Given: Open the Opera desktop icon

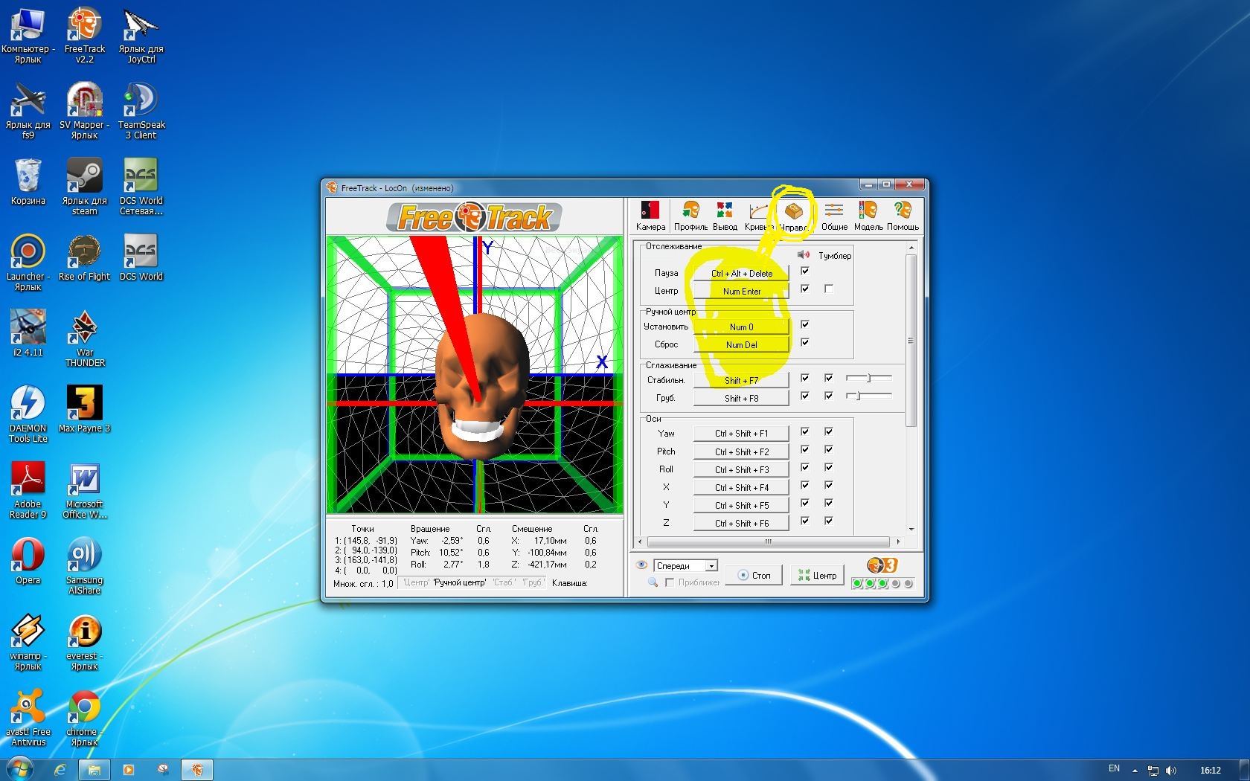Looking at the screenshot, I should [28, 562].
